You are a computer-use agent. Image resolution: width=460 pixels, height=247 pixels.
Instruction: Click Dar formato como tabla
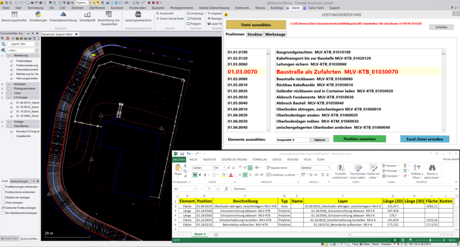coord(358,172)
